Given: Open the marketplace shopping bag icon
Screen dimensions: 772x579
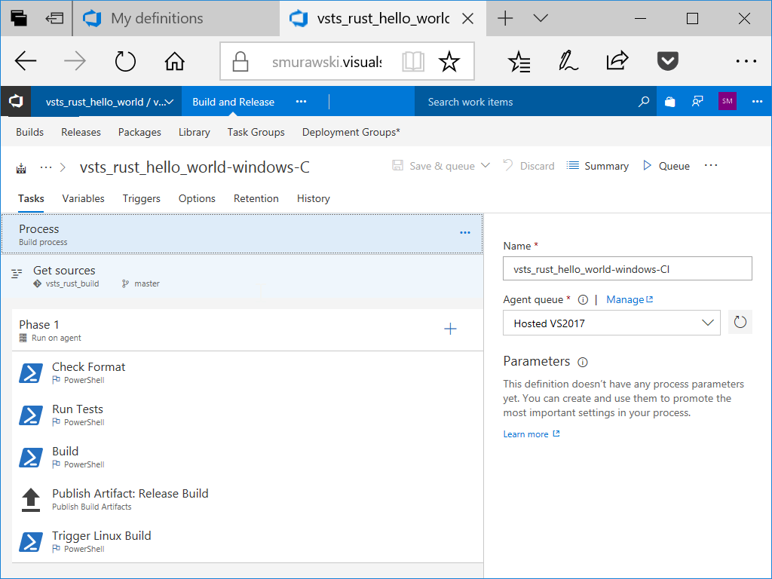Looking at the screenshot, I should point(669,102).
